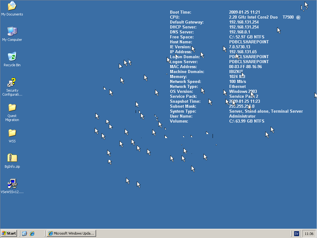Click the Volumes value 63.99 GB NTFS
Image resolution: width=317 pixels, height=238 pixels.
coord(247,121)
